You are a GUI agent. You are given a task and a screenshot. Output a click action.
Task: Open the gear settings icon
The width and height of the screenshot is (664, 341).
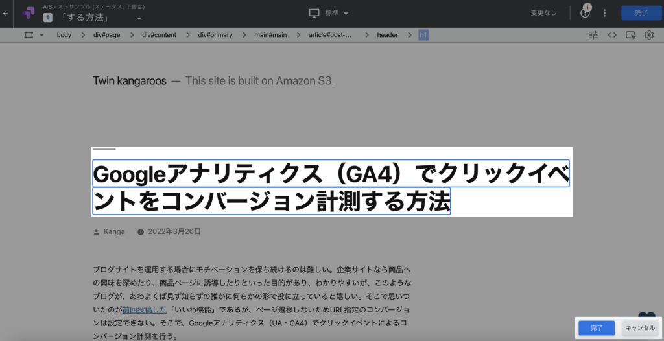(x=648, y=35)
